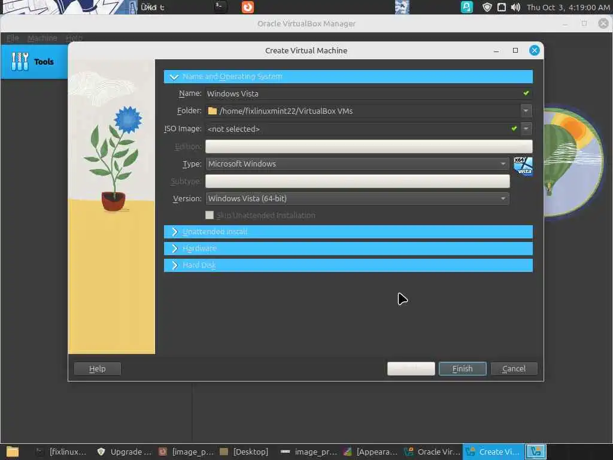Click the Finish button
Image resolution: width=613 pixels, height=460 pixels.
coord(463,368)
